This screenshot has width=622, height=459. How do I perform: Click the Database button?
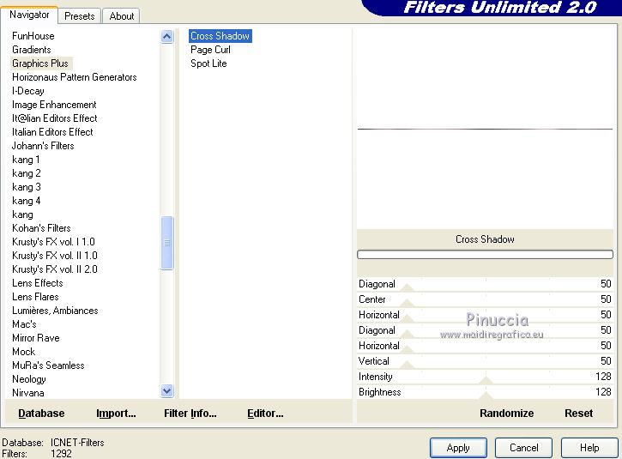click(x=41, y=413)
